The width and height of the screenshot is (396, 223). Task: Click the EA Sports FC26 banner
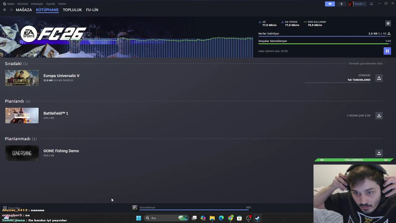(x=126, y=37)
